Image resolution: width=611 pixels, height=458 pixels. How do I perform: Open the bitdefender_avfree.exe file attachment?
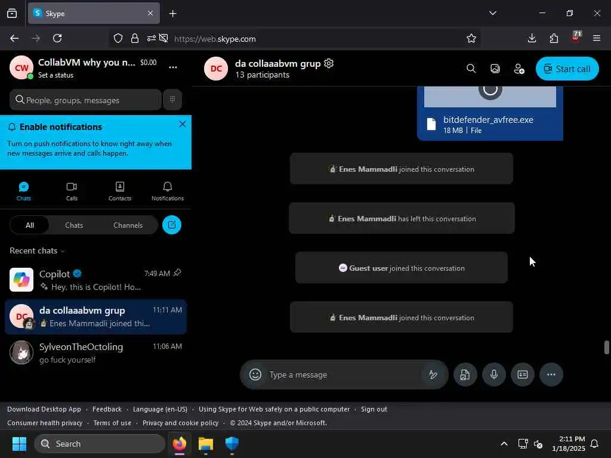tap(490, 124)
